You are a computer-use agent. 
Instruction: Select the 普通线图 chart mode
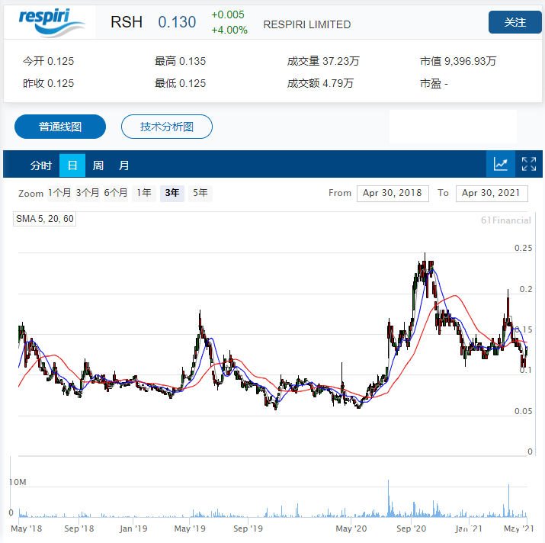click(x=60, y=127)
